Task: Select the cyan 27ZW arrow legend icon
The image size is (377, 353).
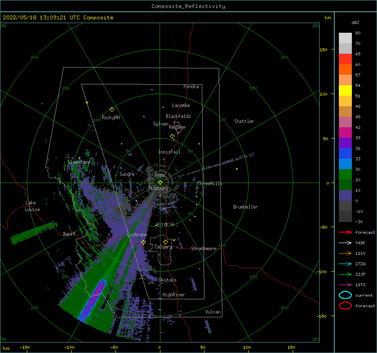Action: pyautogui.click(x=345, y=264)
